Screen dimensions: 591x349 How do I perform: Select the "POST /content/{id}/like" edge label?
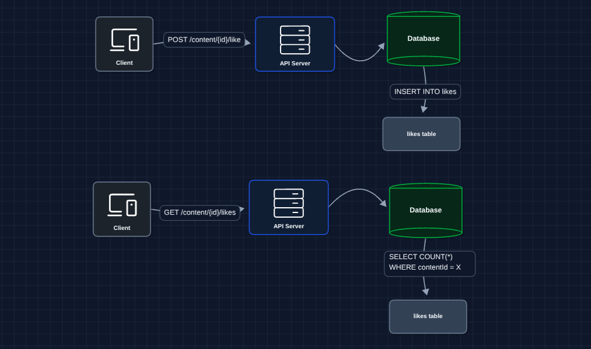pyautogui.click(x=204, y=40)
